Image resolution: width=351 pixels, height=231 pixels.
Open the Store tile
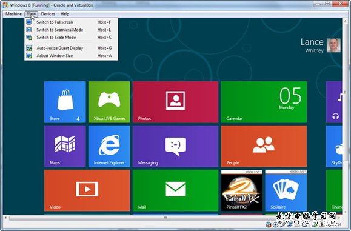[x=65, y=102]
